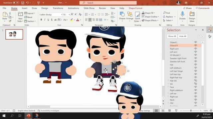This screenshot has height=119, width=213.
Task: Toggle visibility of Right arm
Action: click(x=195, y=49)
